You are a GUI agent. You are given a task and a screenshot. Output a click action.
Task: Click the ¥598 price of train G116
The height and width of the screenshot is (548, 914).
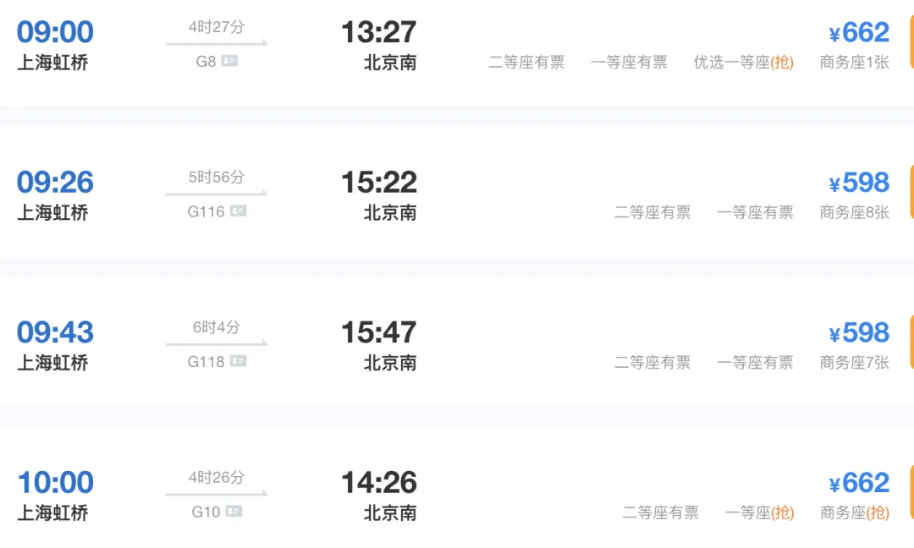858,183
